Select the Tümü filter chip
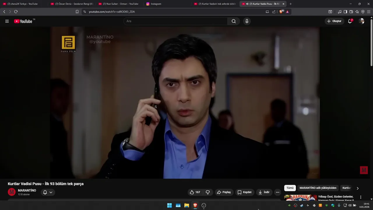 (x=290, y=188)
